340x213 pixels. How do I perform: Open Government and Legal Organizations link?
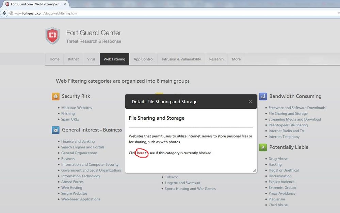coord(91,170)
